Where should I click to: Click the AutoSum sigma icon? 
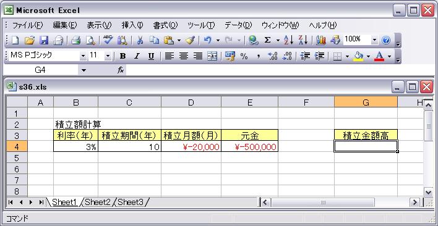click(x=267, y=40)
